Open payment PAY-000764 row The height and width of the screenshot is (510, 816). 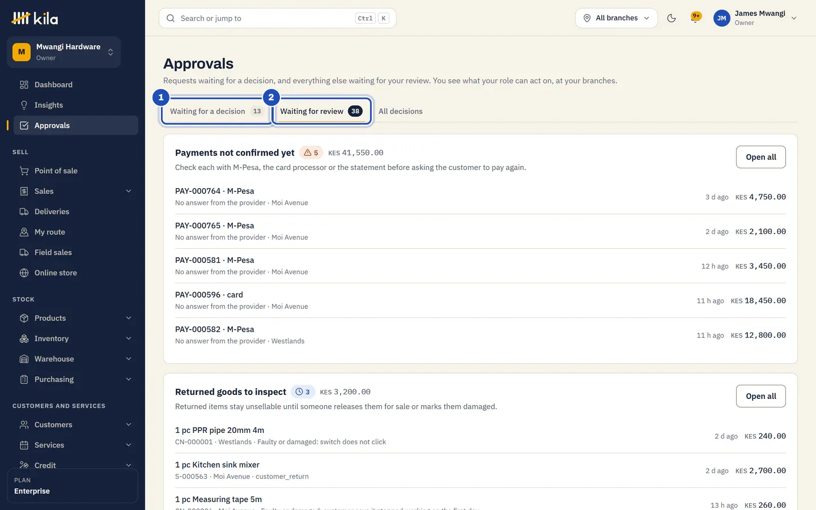(481, 197)
